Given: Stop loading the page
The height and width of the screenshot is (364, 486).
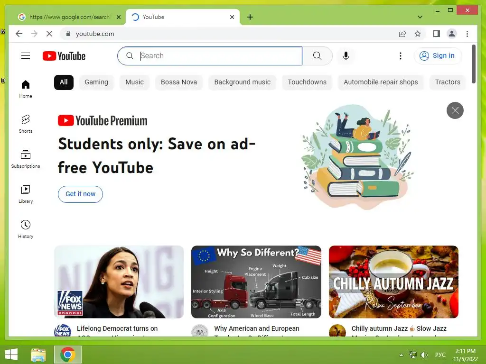Looking at the screenshot, I should coord(49,34).
